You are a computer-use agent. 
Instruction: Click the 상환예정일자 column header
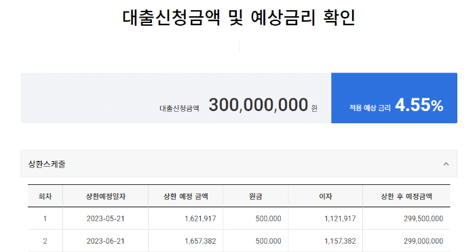106,196
